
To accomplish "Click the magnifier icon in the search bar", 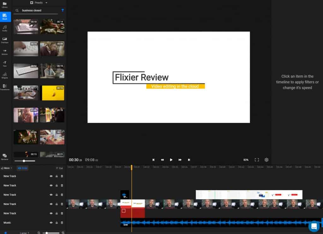I will [x=17, y=10].
